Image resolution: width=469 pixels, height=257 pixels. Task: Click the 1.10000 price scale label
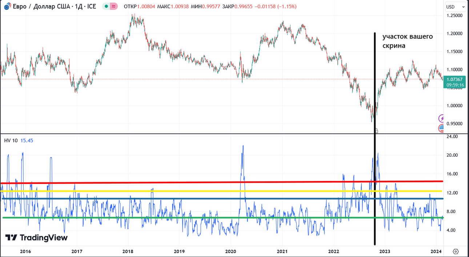pyautogui.click(x=455, y=69)
